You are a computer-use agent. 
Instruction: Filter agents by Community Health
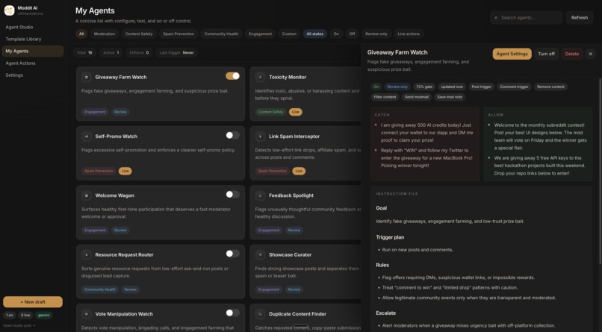pos(221,34)
